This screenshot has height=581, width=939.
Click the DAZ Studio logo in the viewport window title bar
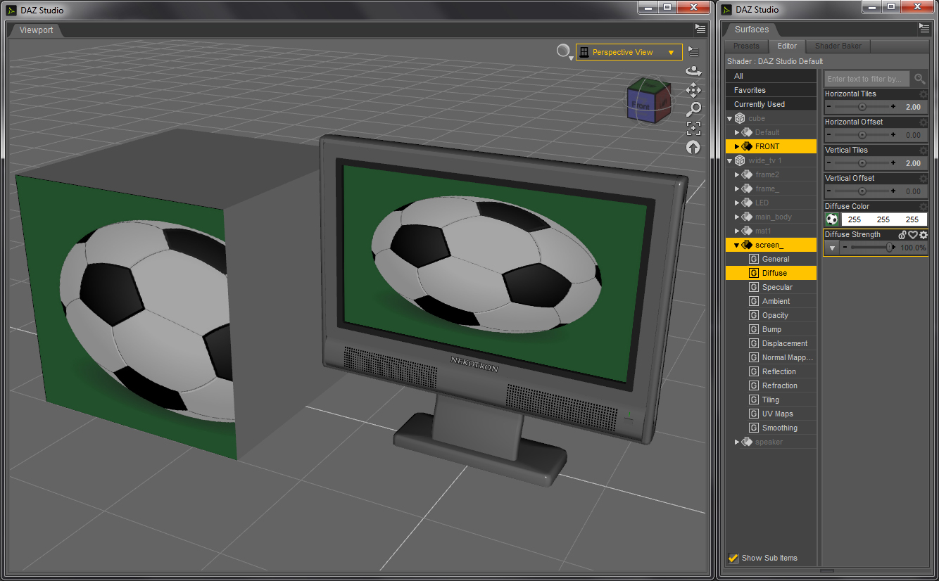coord(12,9)
